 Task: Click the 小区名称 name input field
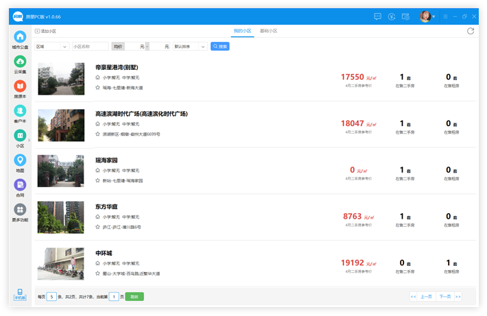[90, 47]
